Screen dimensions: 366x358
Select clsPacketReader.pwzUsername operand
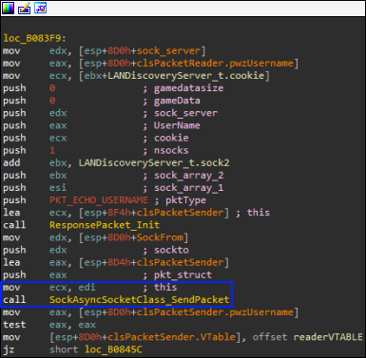click(x=215, y=63)
